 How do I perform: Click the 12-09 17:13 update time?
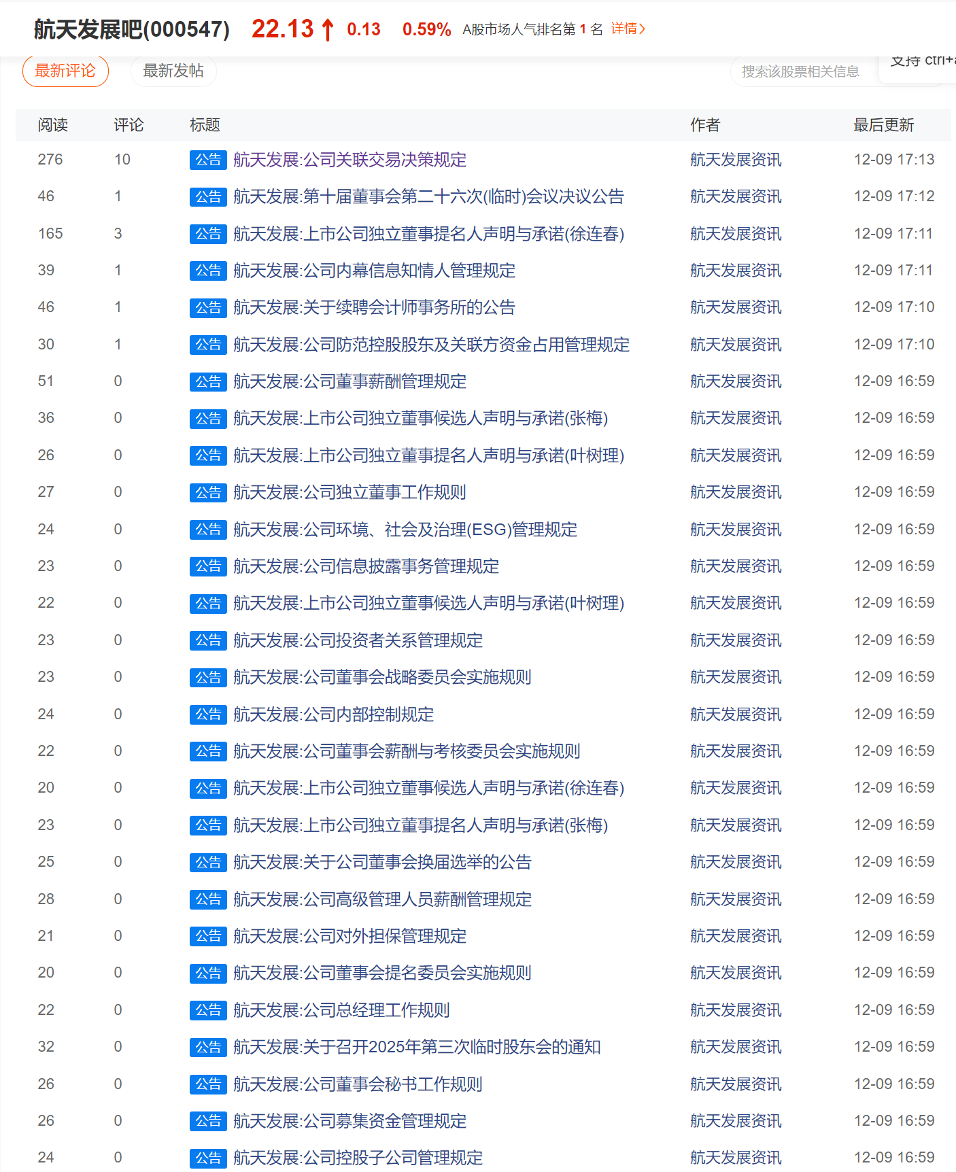click(894, 160)
